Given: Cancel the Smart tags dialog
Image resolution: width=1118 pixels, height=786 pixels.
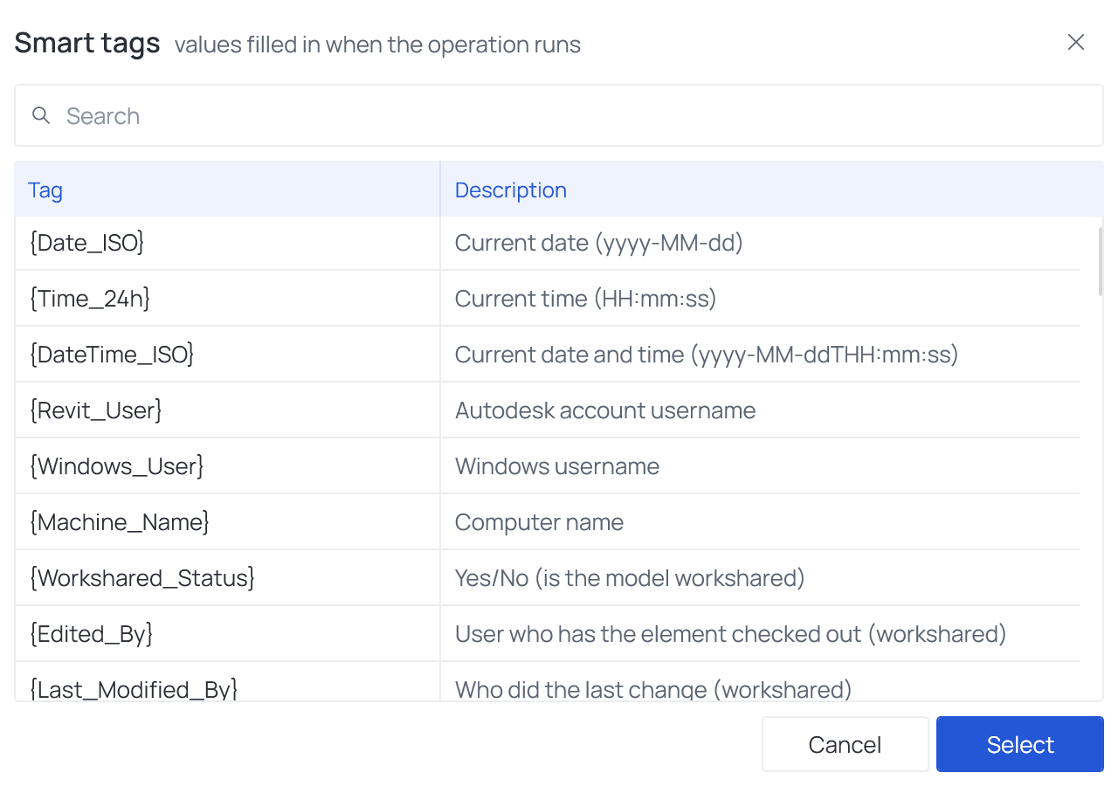Looking at the screenshot, I should coord(845,744).
